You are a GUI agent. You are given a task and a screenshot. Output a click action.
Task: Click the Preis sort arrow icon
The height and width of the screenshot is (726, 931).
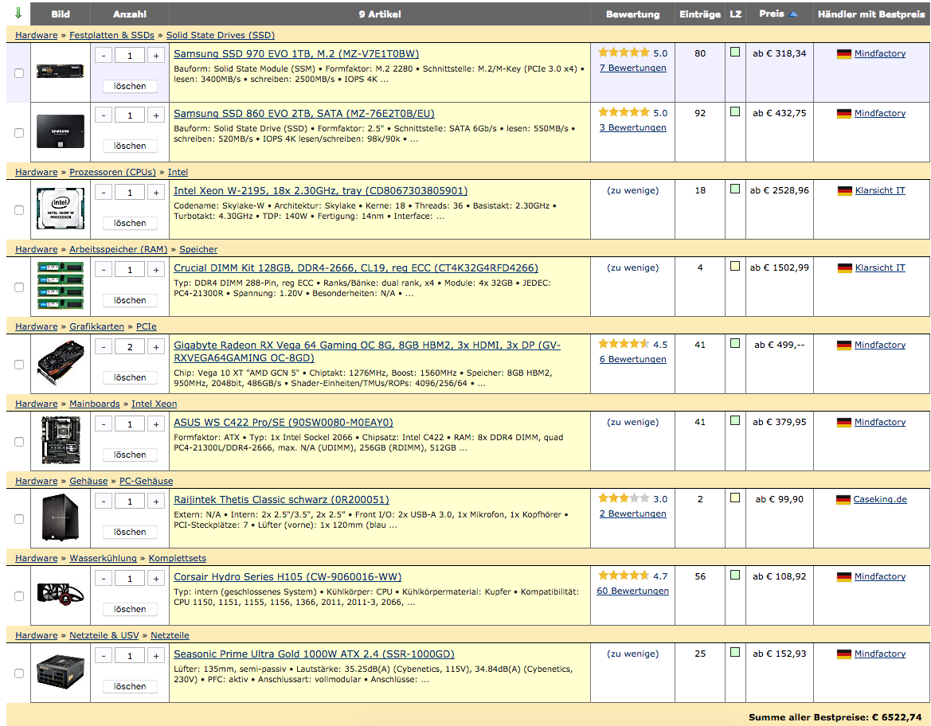tap(793, 14)
